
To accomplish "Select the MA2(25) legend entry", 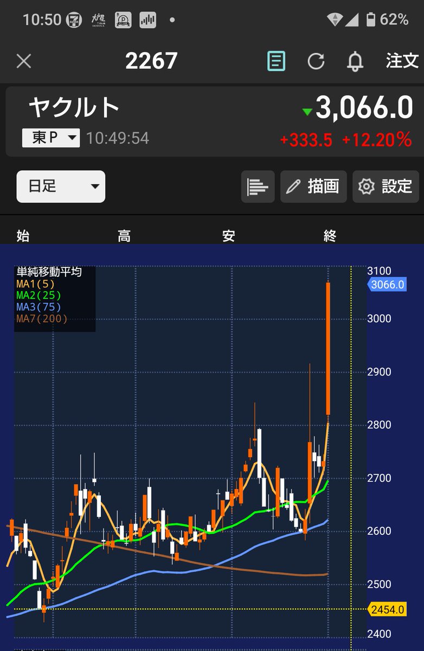I will 39,295.
